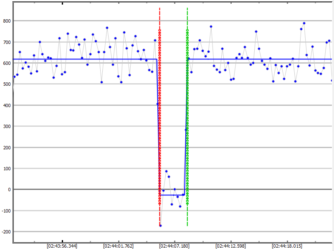Select the lowest data point near -170

(160, 225)
